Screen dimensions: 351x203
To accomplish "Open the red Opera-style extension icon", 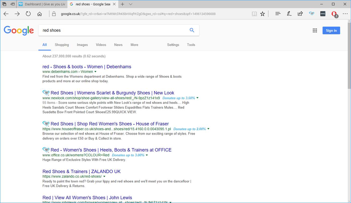I will click(334, 14).
